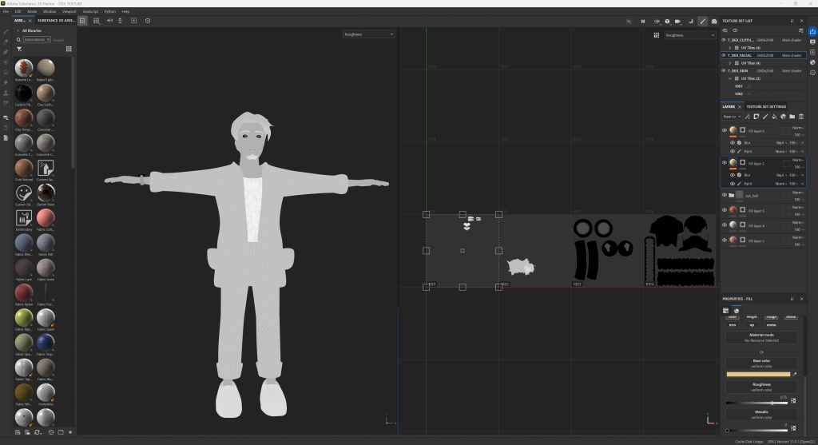
Task: Toggle visibility of T_DEX_CLOTH texture set
Action: (x=724, y=39)
